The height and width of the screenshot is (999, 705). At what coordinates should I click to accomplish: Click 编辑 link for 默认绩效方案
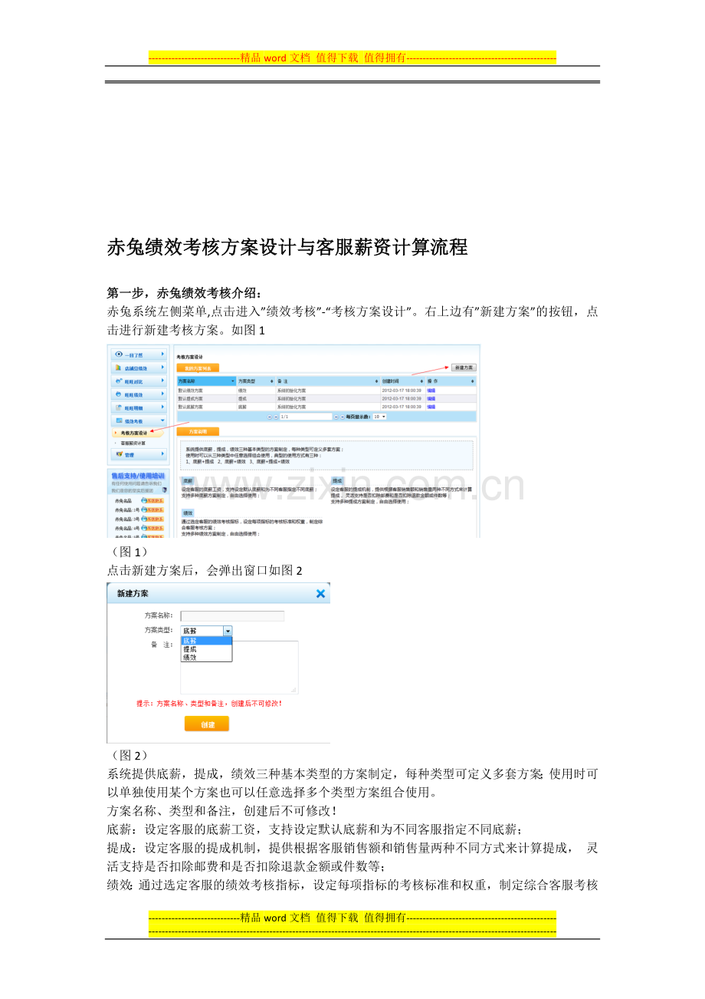[431, 391]
